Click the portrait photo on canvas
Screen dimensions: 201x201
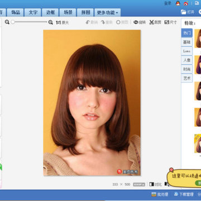92,103
